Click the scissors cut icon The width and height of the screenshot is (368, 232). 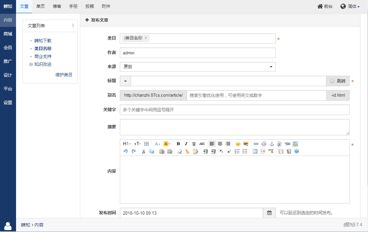tap(143, 151)
